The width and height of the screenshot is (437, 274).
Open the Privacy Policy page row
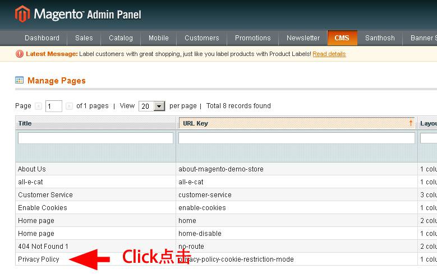pyautogui.click(x=39, y=259)
